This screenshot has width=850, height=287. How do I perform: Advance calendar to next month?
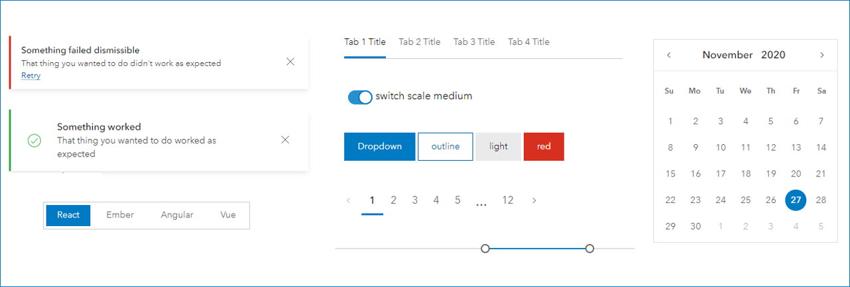click(x=822, y=55)
